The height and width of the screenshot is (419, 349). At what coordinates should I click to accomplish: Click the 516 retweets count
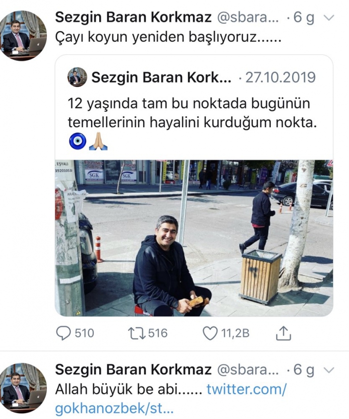point(158,333)
